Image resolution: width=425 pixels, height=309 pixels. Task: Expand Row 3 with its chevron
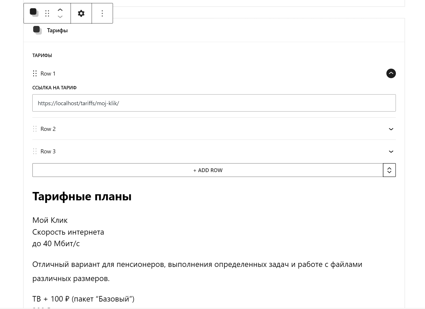tap(391, 152)
